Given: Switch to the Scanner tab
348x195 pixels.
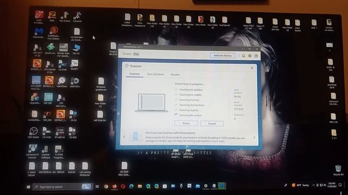Looking at the screenshot, I should (135, 74).
